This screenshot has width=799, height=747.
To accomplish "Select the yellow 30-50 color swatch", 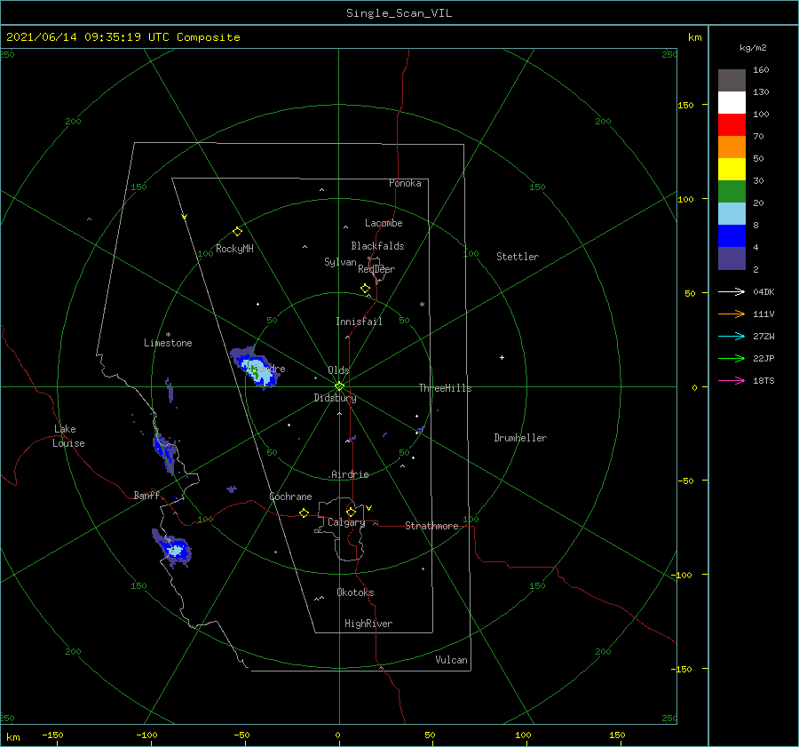I will [x=732, y=170].
